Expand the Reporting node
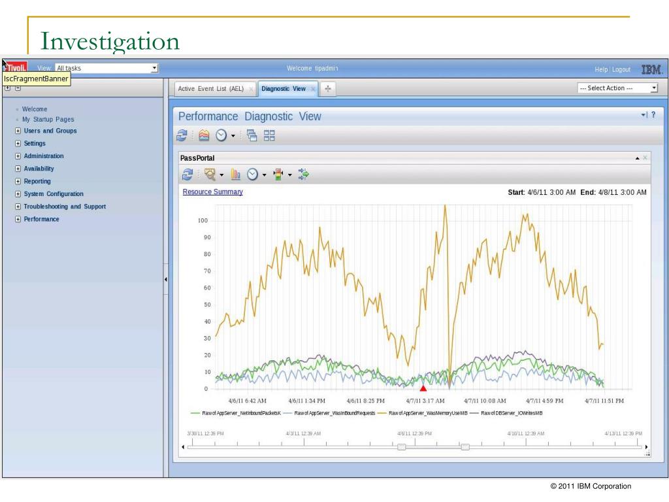 point(18,182)
